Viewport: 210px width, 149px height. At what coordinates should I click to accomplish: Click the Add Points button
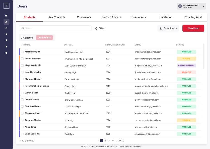[44, 38]
